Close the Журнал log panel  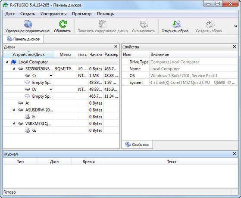click(235, 154)
